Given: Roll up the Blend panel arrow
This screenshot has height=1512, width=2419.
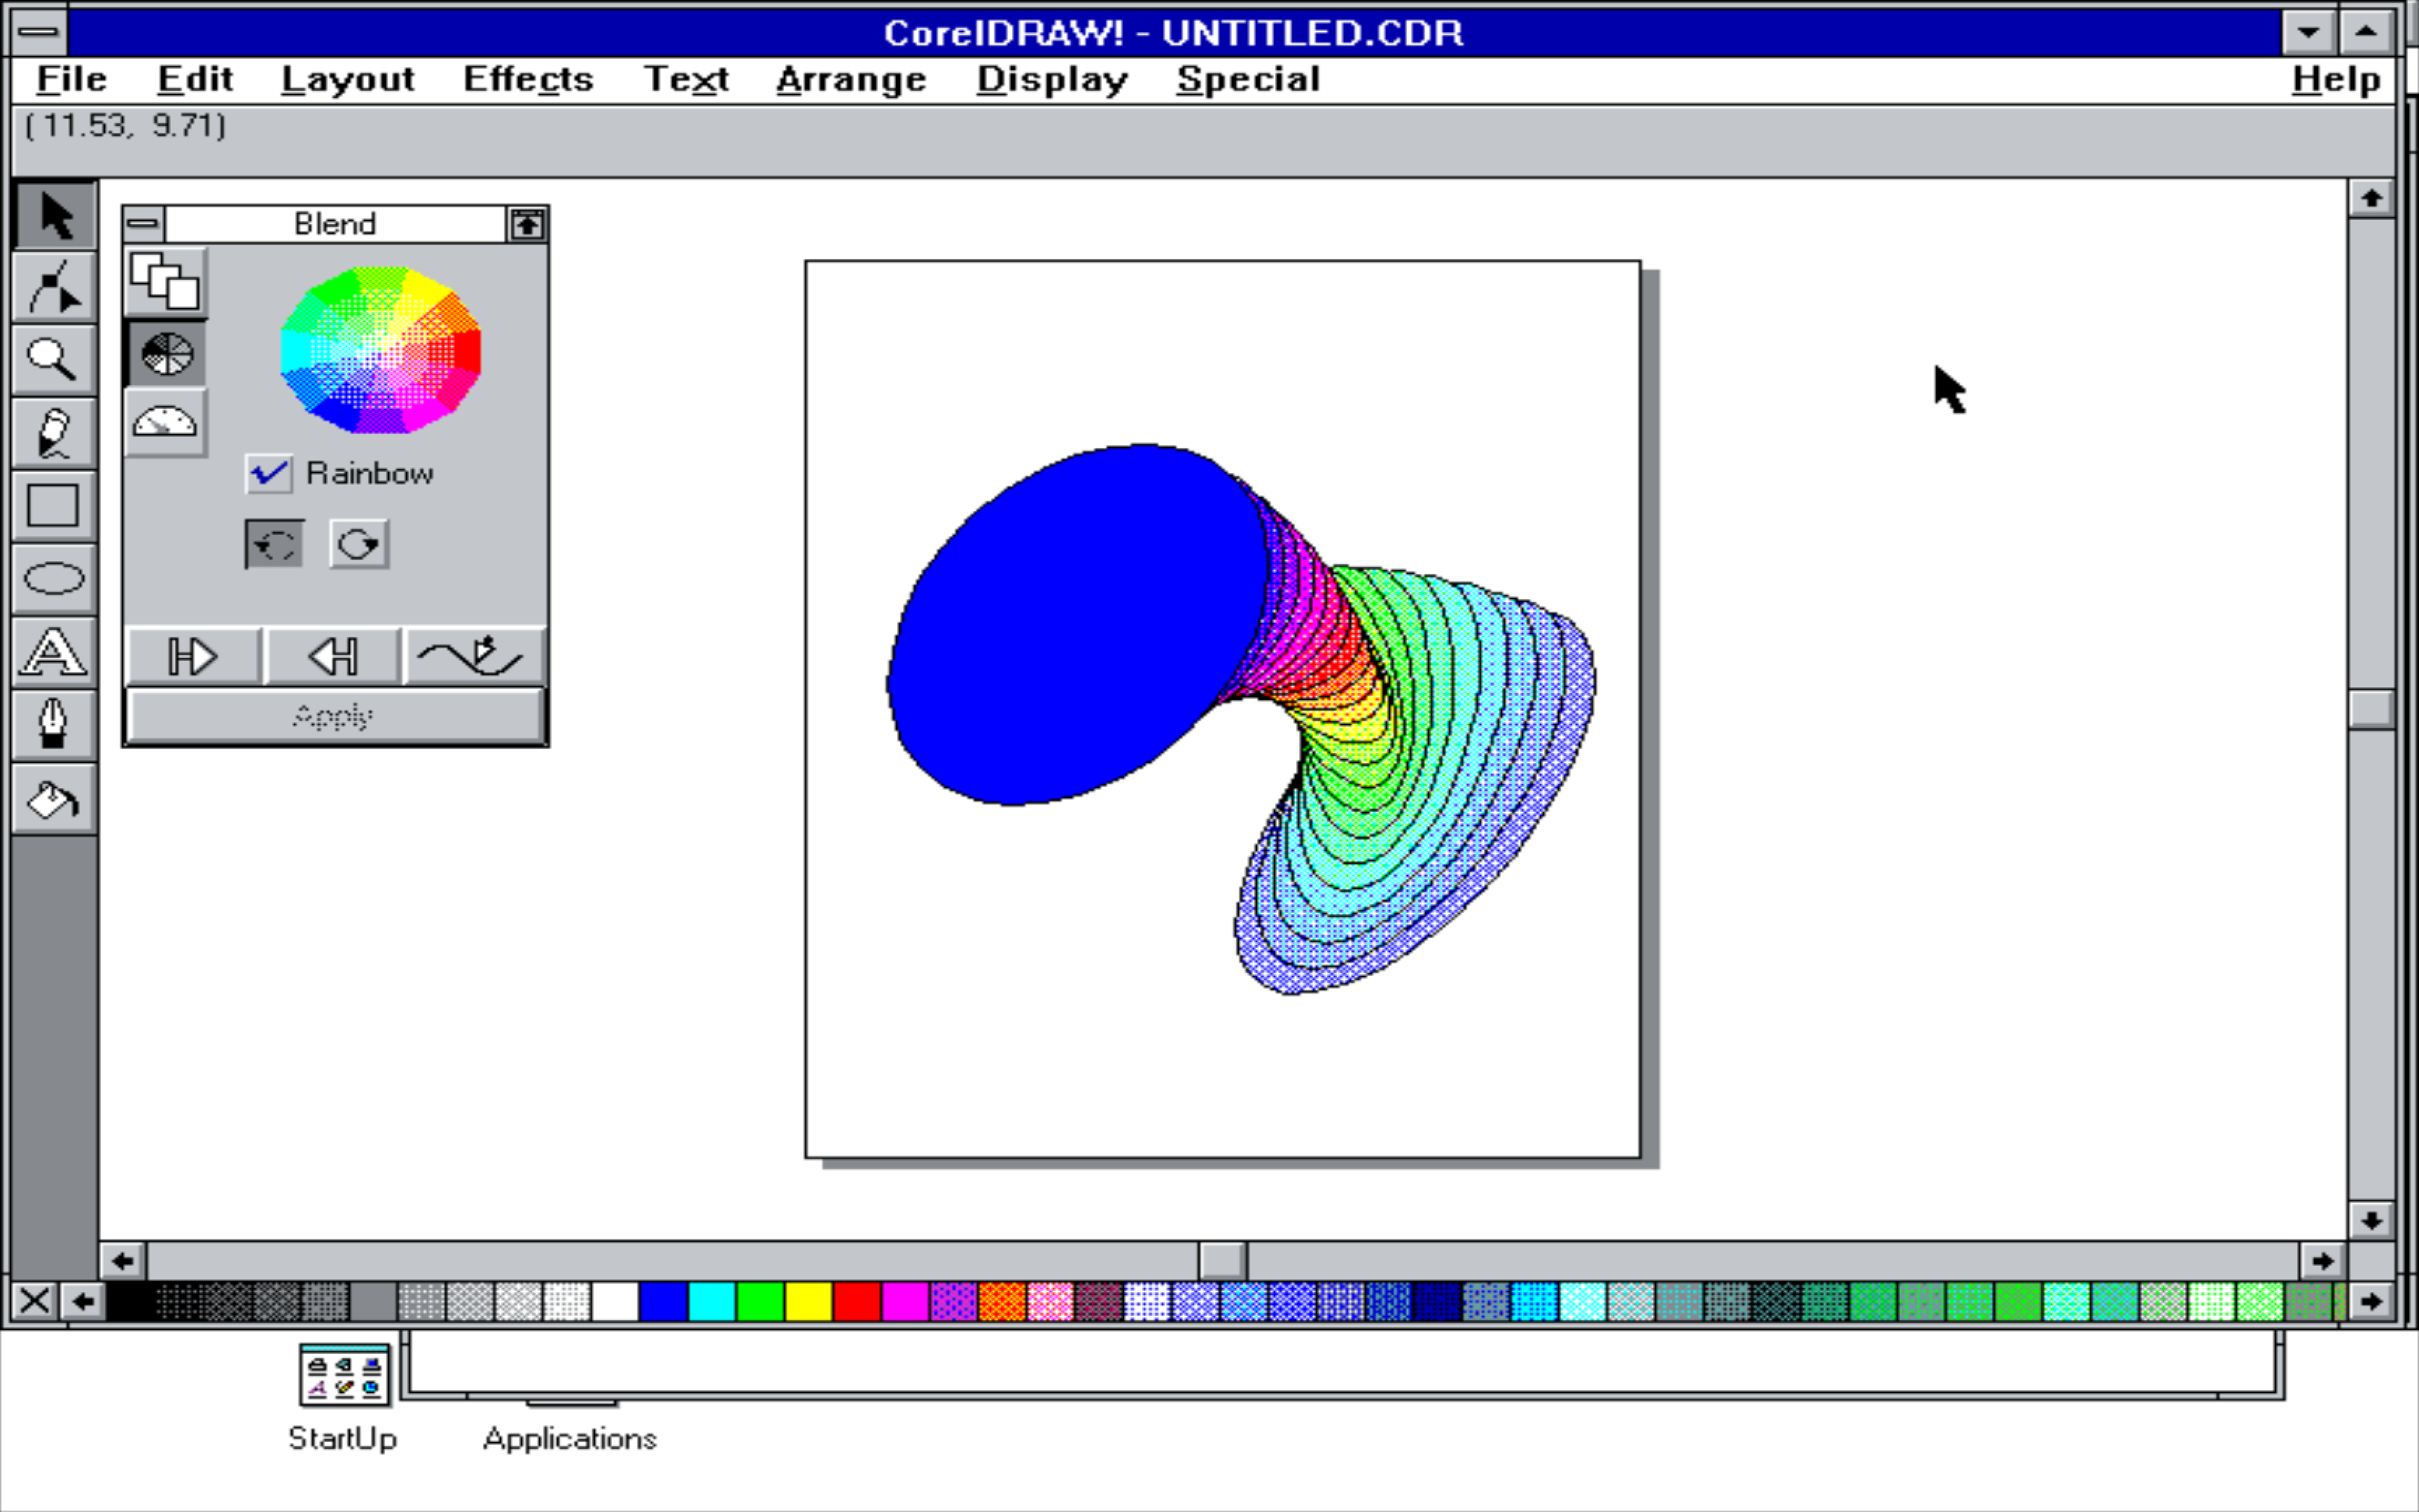Looking at the screenshot, I should (x=527, y=224).
